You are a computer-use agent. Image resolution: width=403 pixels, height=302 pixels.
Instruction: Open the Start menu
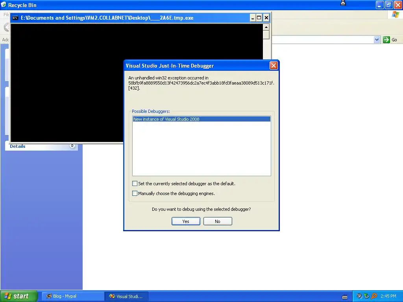(x=19, y=296)
